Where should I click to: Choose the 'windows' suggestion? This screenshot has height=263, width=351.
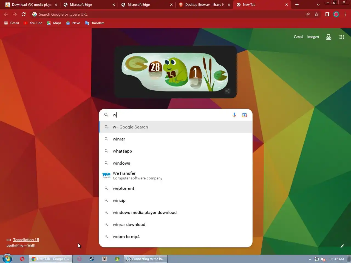click(x=175, y=163)
